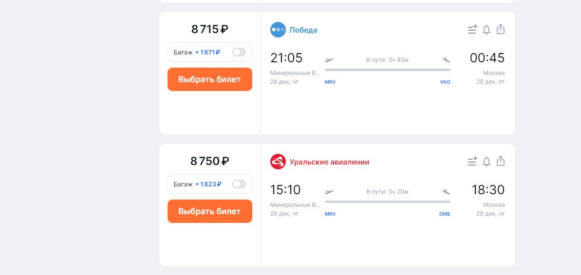Click the DME airport code
Screen dimensions: 581x275
point(445,214)
